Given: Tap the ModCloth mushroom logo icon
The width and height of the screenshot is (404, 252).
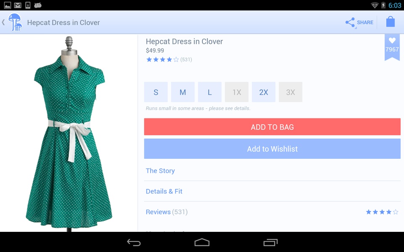Looking at the screenshot, I should [x=15, y=22].
